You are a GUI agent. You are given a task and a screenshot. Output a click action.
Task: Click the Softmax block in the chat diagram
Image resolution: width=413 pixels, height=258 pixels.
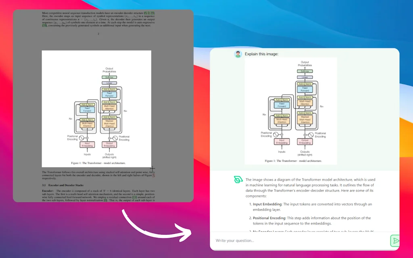(305, 71)
